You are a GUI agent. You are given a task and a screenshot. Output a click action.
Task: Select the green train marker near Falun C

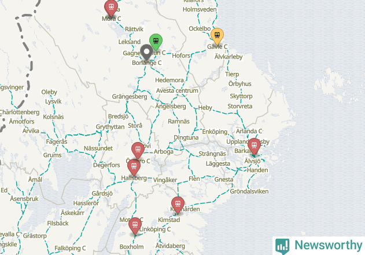tap(156, 42)
